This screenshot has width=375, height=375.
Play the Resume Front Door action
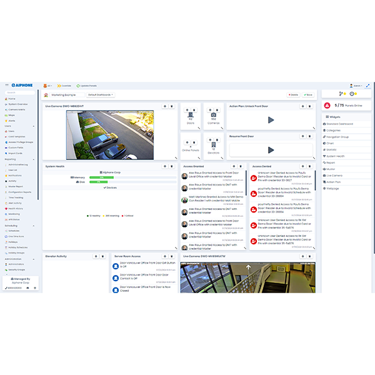pyautogui.click(x=271, y=150)
